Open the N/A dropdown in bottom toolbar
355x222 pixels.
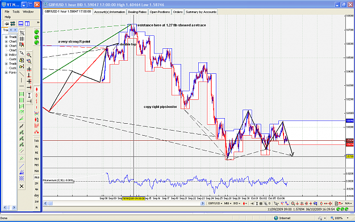pos(348,203)
